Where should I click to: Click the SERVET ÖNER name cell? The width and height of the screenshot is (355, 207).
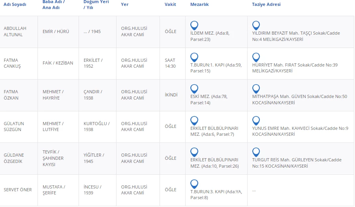point(18,190)
